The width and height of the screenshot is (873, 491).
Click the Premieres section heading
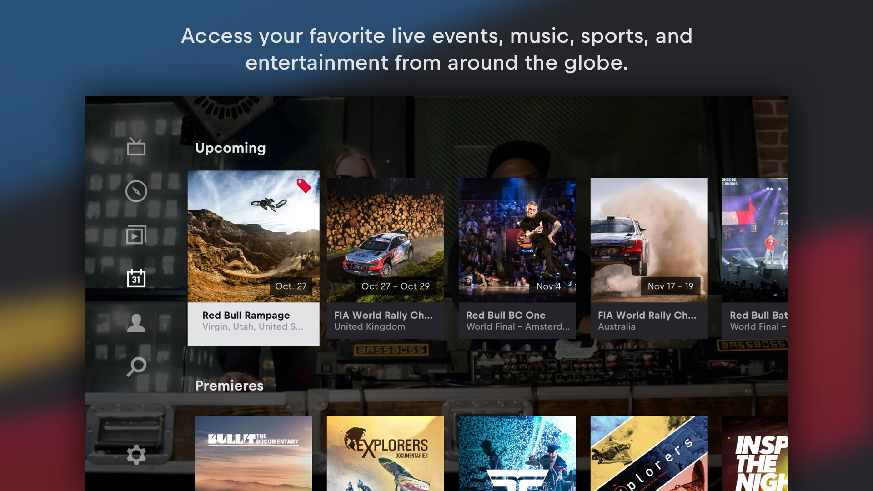[x=229, y=386]
